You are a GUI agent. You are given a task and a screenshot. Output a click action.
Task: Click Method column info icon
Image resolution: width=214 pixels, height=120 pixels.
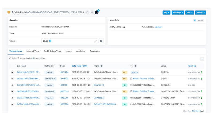tap(53, 66)
